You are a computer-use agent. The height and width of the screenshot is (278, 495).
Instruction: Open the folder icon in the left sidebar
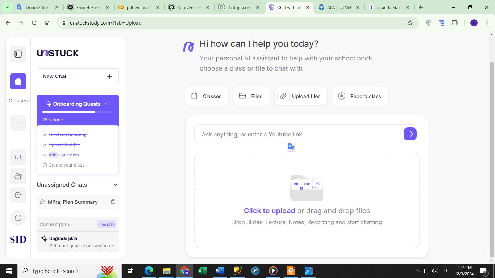[x=18, y=176]
